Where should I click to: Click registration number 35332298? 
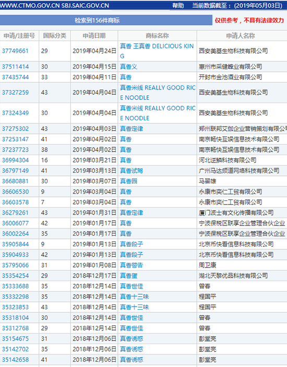point(15,297)
